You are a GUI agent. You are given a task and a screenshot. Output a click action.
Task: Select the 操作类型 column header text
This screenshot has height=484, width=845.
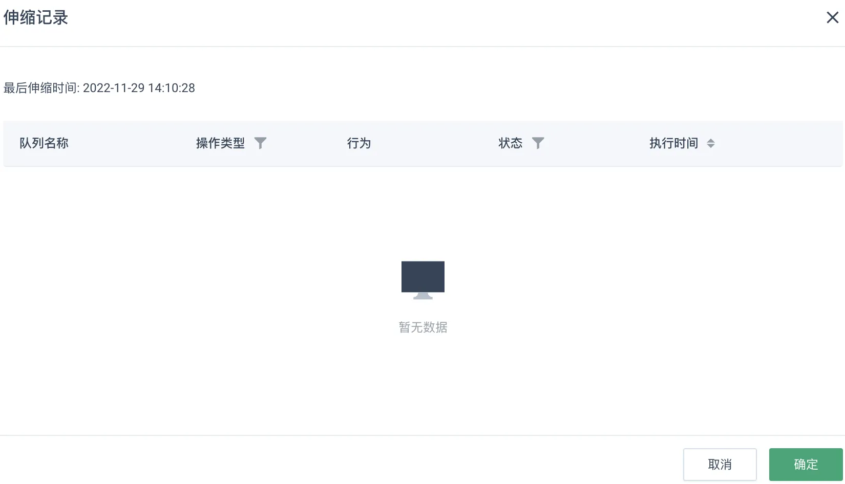[x=220, y=143]
